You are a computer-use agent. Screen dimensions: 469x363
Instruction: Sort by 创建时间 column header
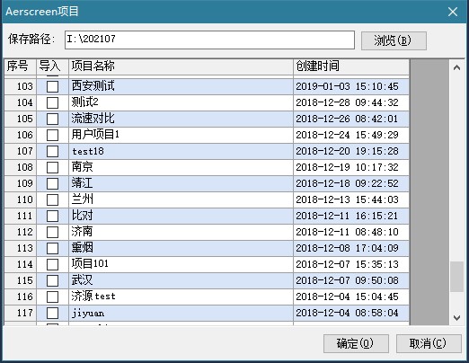coord(351,66)
